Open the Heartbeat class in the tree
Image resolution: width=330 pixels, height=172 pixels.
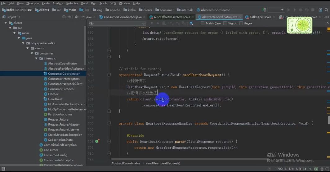pyautogui.click(x=55, y=99)
